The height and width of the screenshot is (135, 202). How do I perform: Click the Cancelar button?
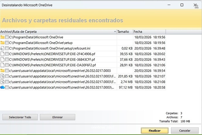click(185, 131)
